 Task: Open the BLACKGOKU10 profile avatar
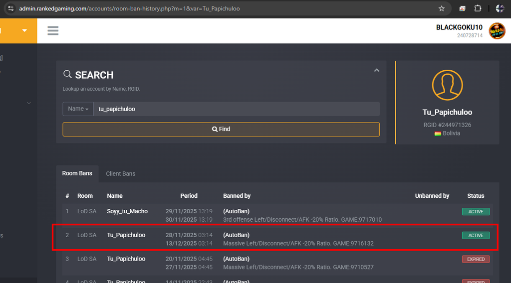coord(497,31)
